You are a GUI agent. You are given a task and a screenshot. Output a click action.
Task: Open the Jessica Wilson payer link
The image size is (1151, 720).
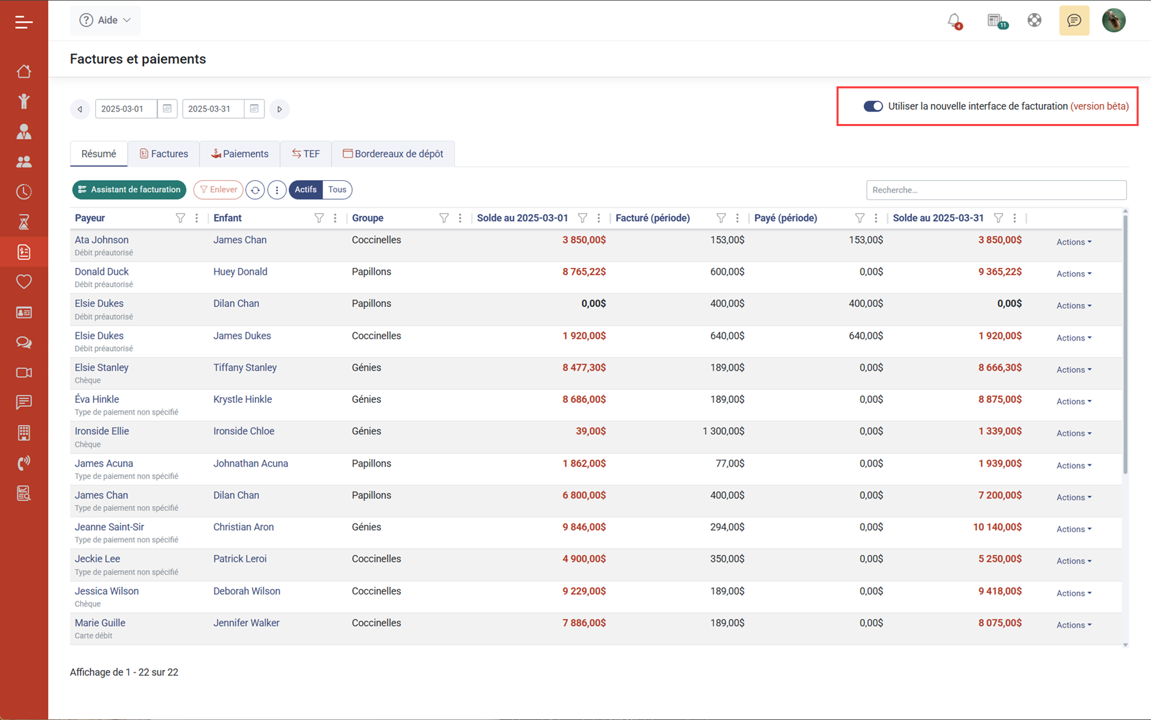point(106,591)
